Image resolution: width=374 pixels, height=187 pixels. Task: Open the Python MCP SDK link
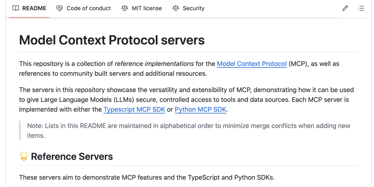[x=201, y=110]
